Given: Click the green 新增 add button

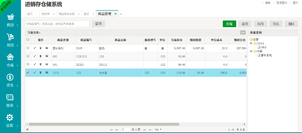Looking at the screenshot, I should [x=230, y=24].
